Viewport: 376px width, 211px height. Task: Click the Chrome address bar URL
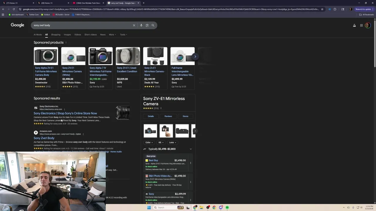pos(170,9)
